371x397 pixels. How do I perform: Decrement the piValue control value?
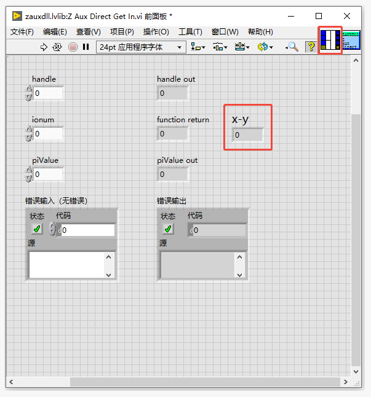tap(29, 178)
